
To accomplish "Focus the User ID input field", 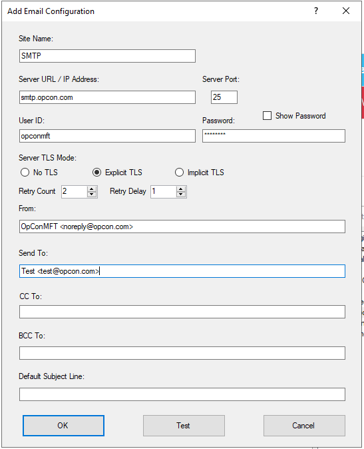I will [107, 136].
